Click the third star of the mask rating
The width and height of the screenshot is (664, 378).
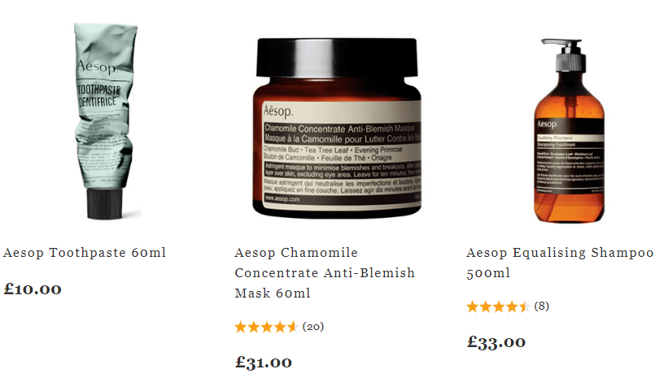point(267,327)
